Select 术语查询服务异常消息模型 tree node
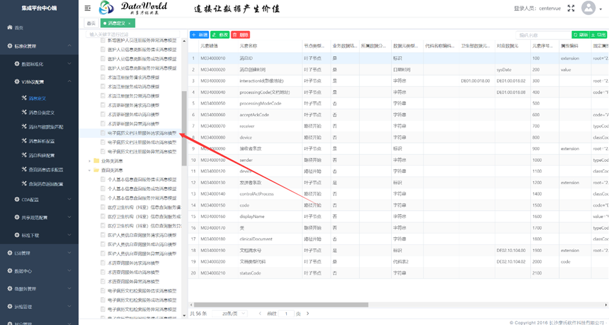This screenshot has height=325, width=609. [133, 281]
